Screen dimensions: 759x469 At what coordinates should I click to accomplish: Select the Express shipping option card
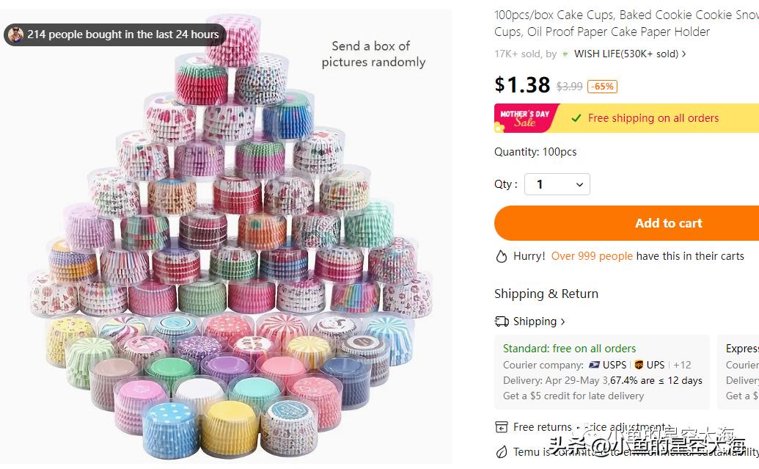pos(741,372)
